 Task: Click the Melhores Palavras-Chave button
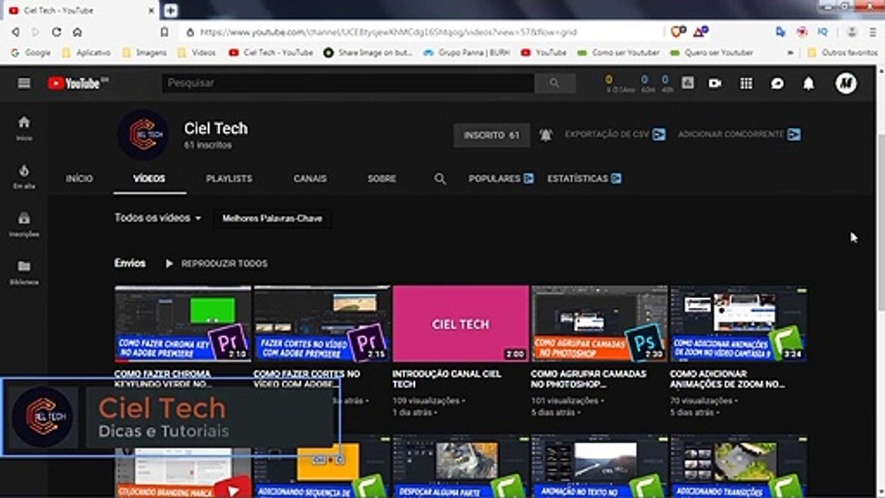tap(272, 219)
